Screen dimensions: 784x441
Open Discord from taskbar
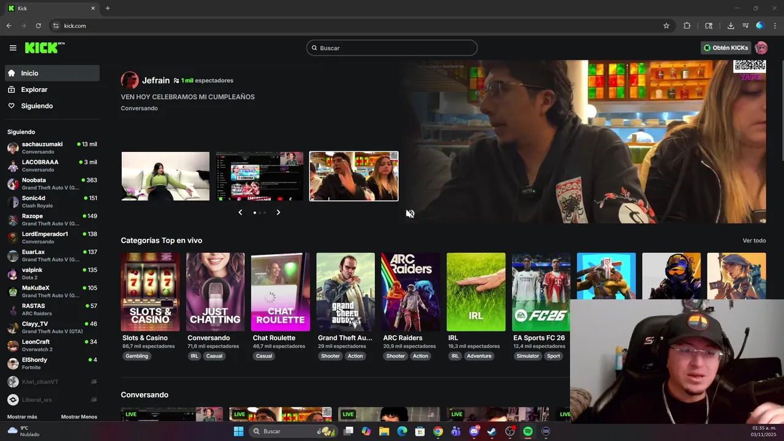pos(474,431)
